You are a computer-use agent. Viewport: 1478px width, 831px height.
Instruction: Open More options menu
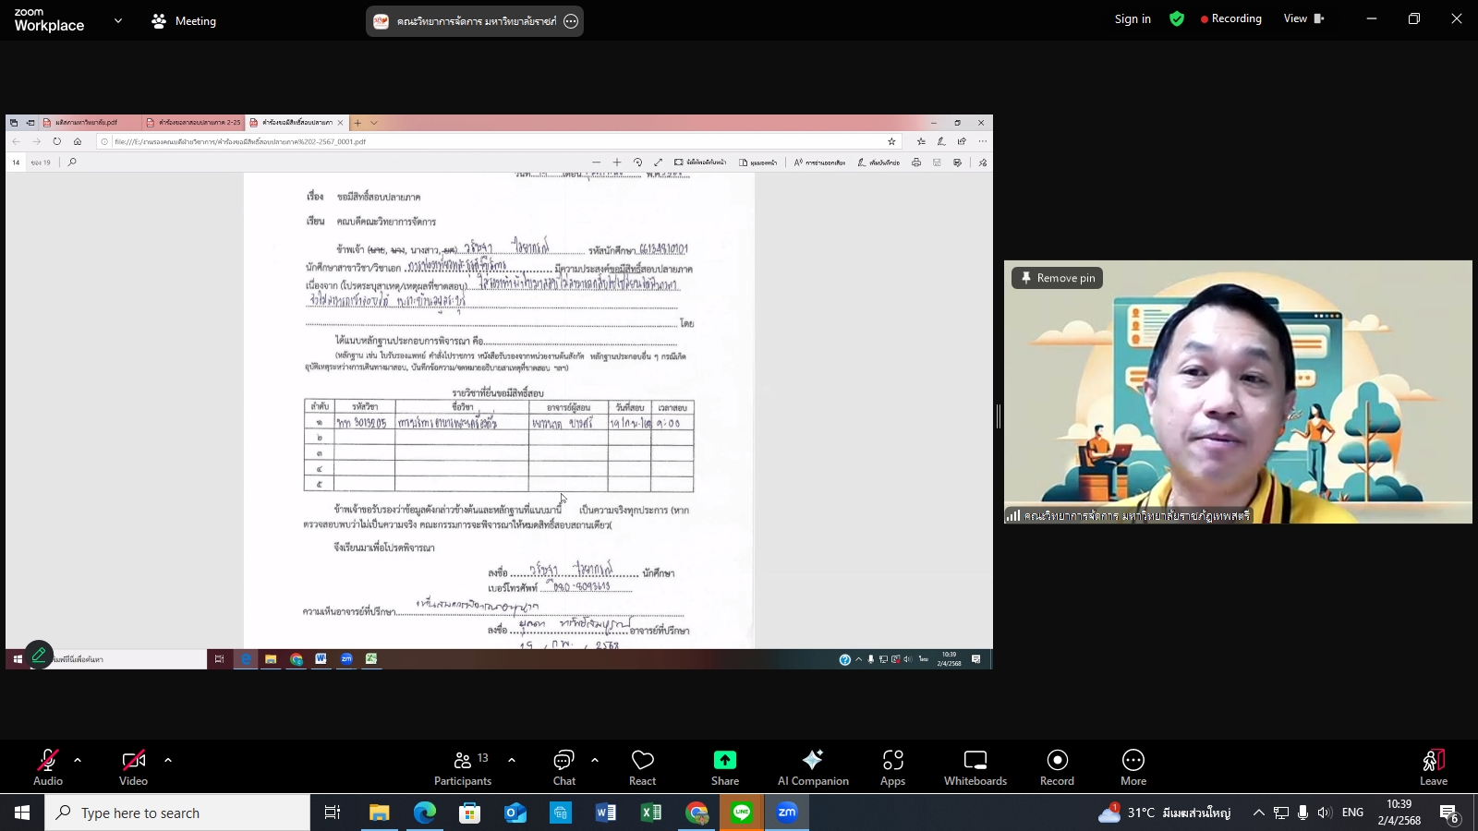click(x=1133, y=766)
